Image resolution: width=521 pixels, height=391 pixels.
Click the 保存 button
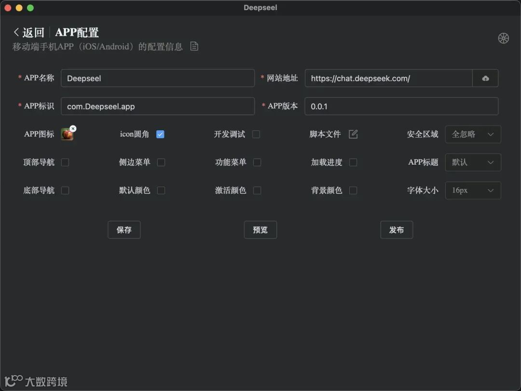(x=124, y=230)
